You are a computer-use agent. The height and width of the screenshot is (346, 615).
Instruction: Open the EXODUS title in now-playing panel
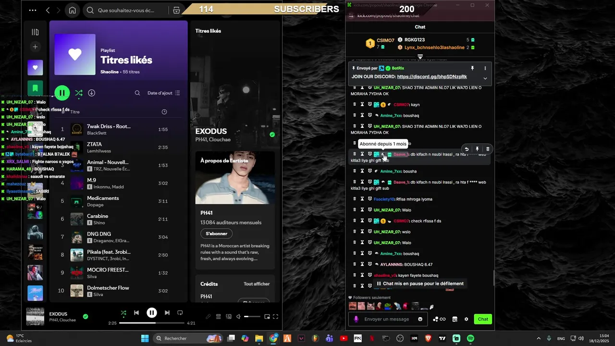211,131
